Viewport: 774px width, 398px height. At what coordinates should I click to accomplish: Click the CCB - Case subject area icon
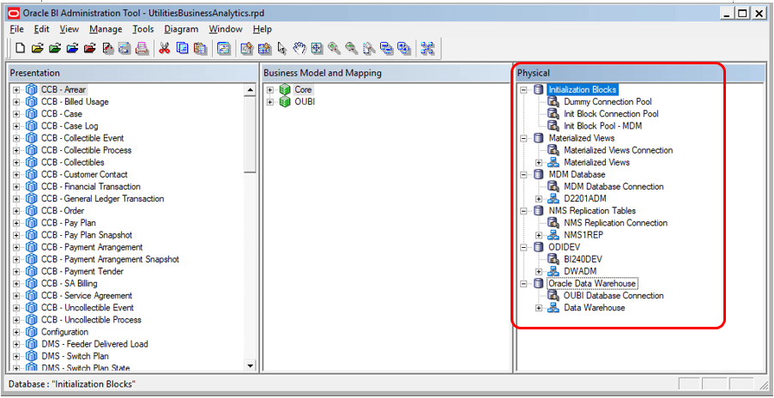click(32, 114)
